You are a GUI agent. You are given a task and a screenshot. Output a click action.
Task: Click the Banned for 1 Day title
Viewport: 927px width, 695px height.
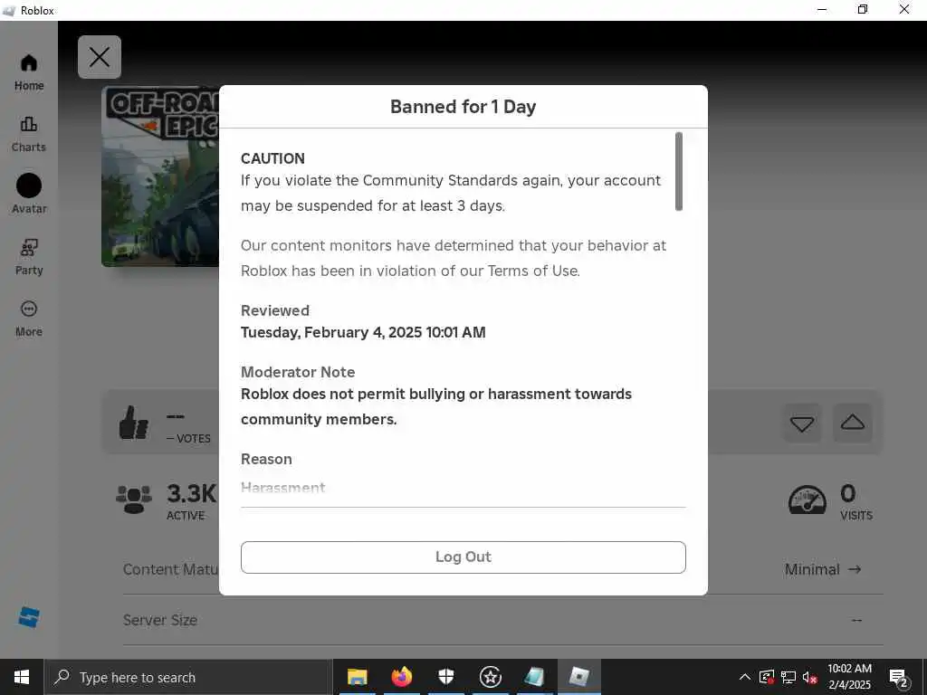tap(463, 107)
